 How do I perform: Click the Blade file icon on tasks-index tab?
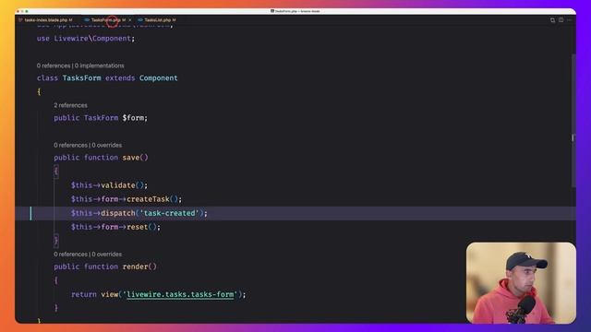point(20,20)
